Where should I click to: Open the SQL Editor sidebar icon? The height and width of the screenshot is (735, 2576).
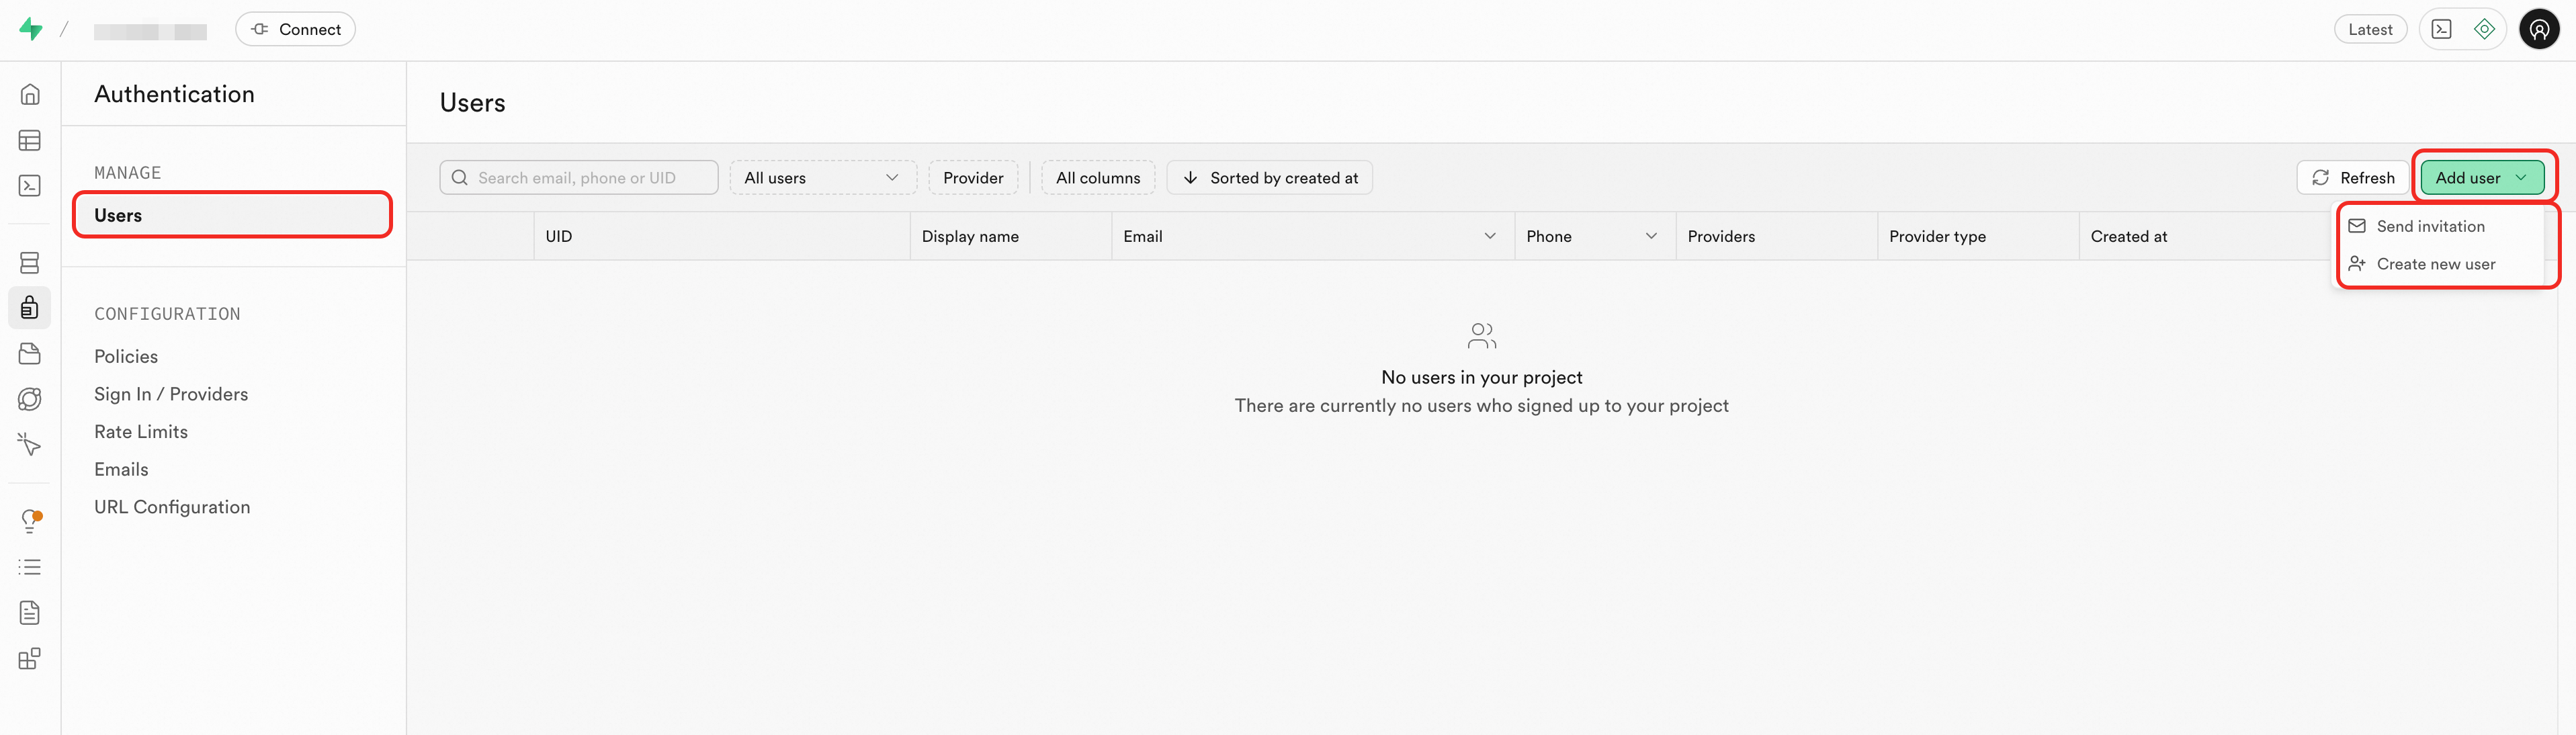30,186
